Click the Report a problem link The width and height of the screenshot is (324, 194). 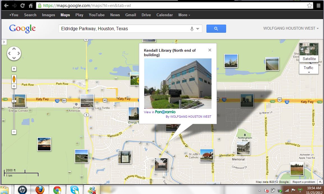coord(304,182)
